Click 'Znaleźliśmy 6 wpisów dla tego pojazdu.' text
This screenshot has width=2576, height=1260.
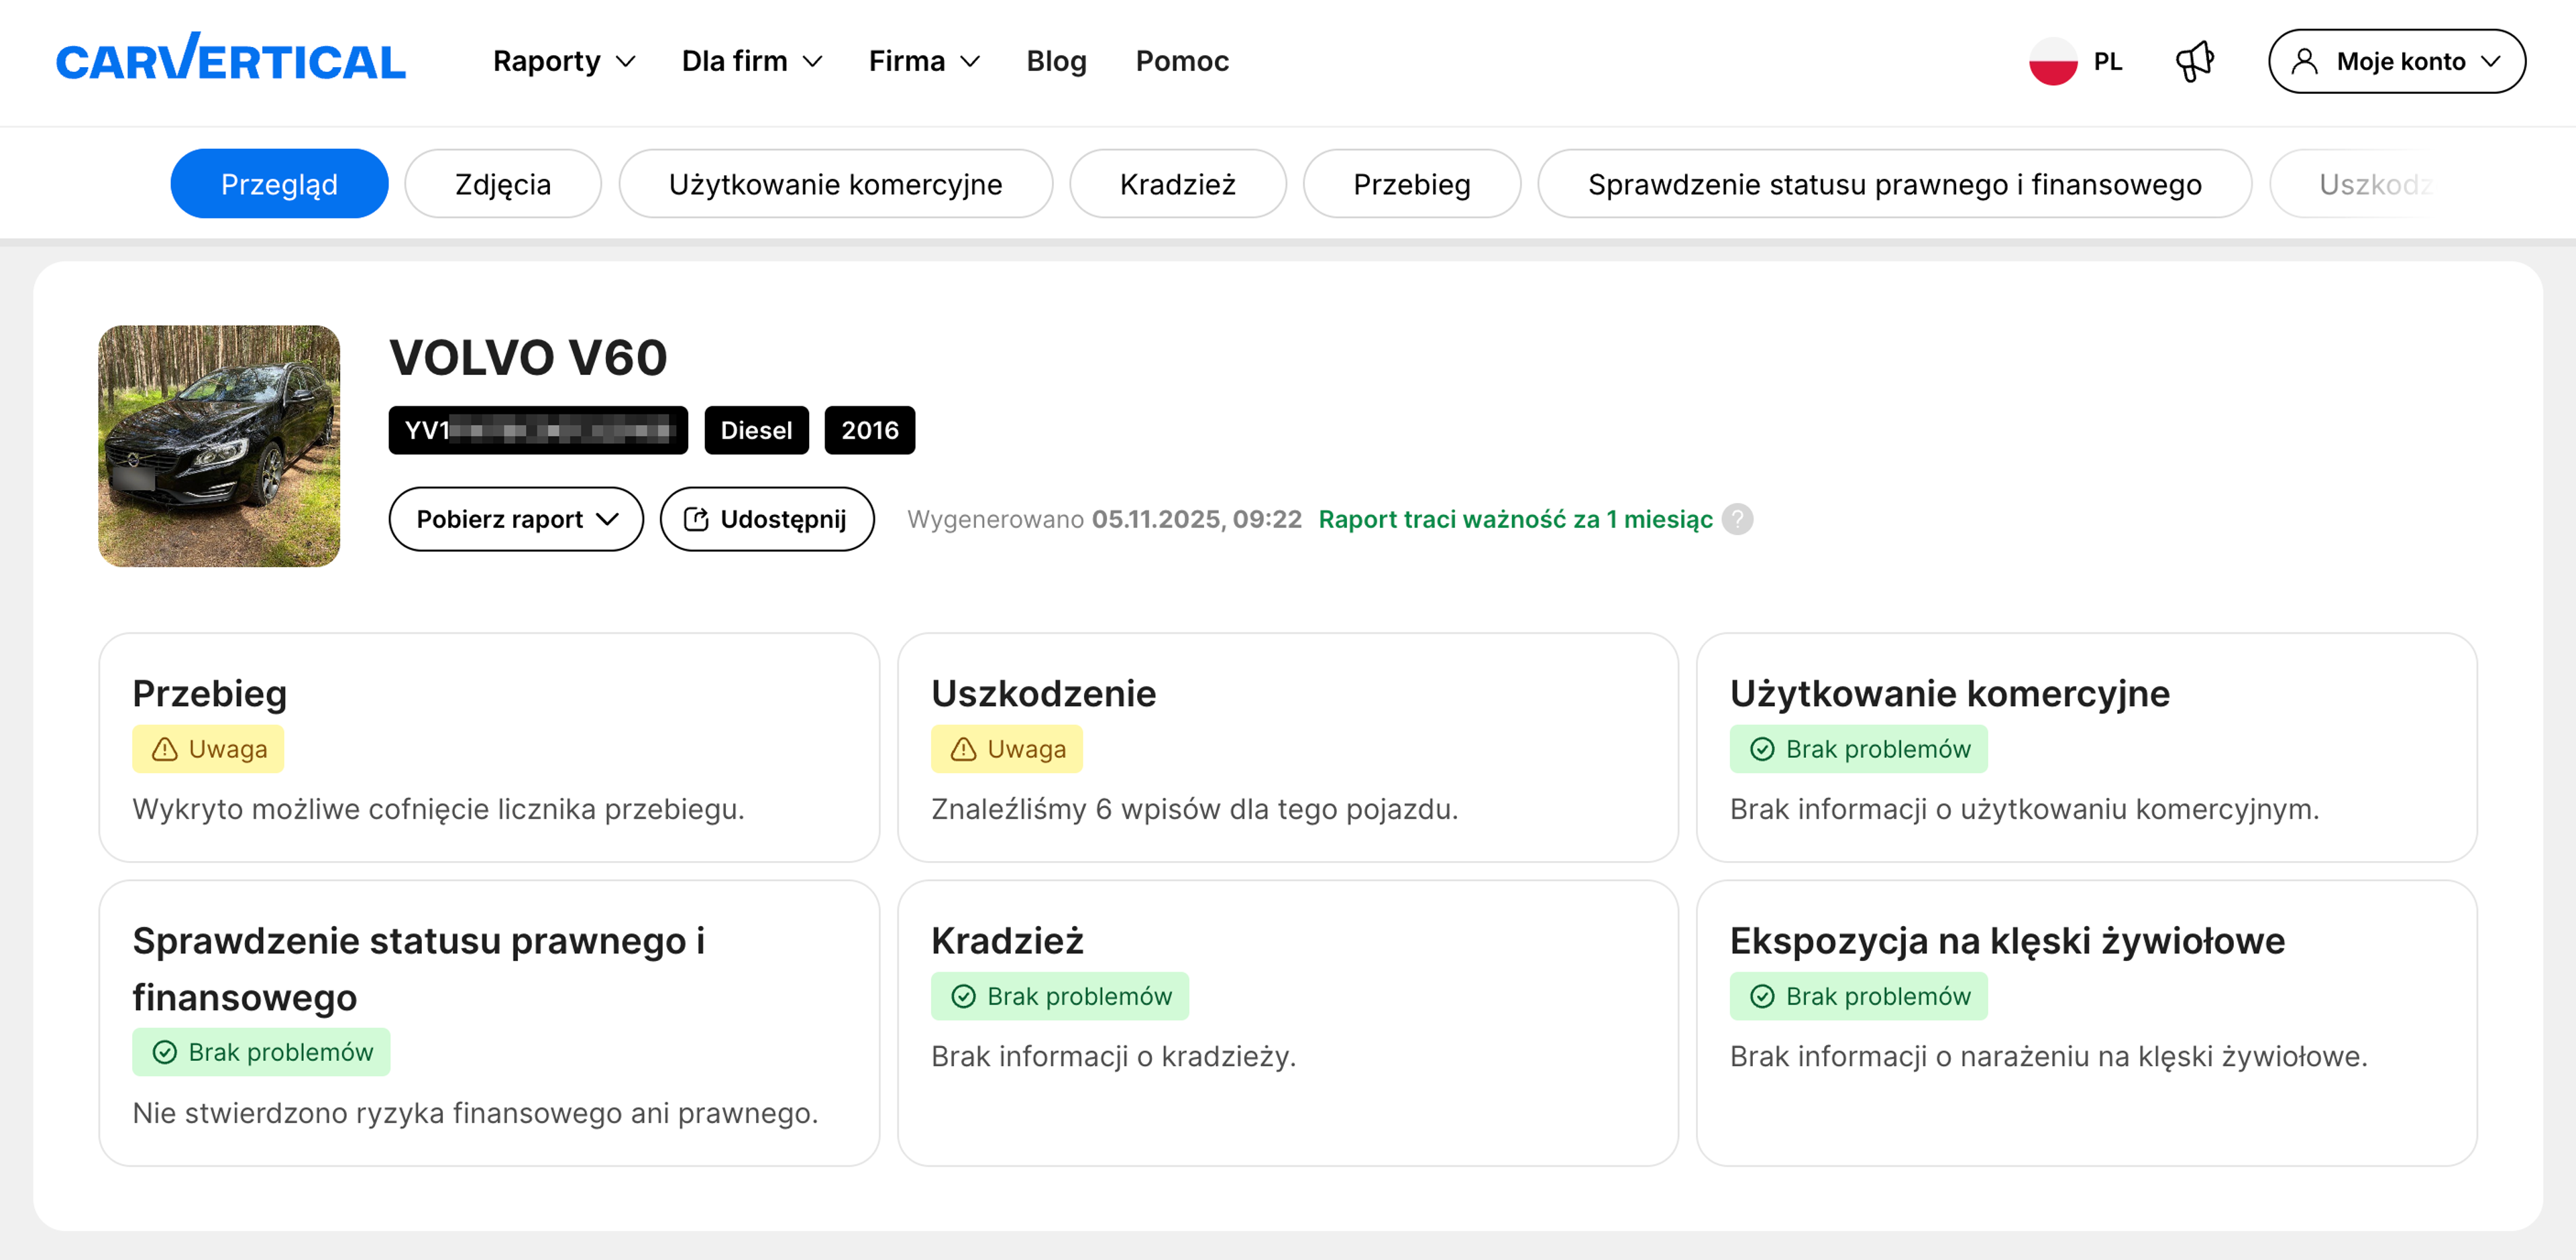coord(1194,809)
